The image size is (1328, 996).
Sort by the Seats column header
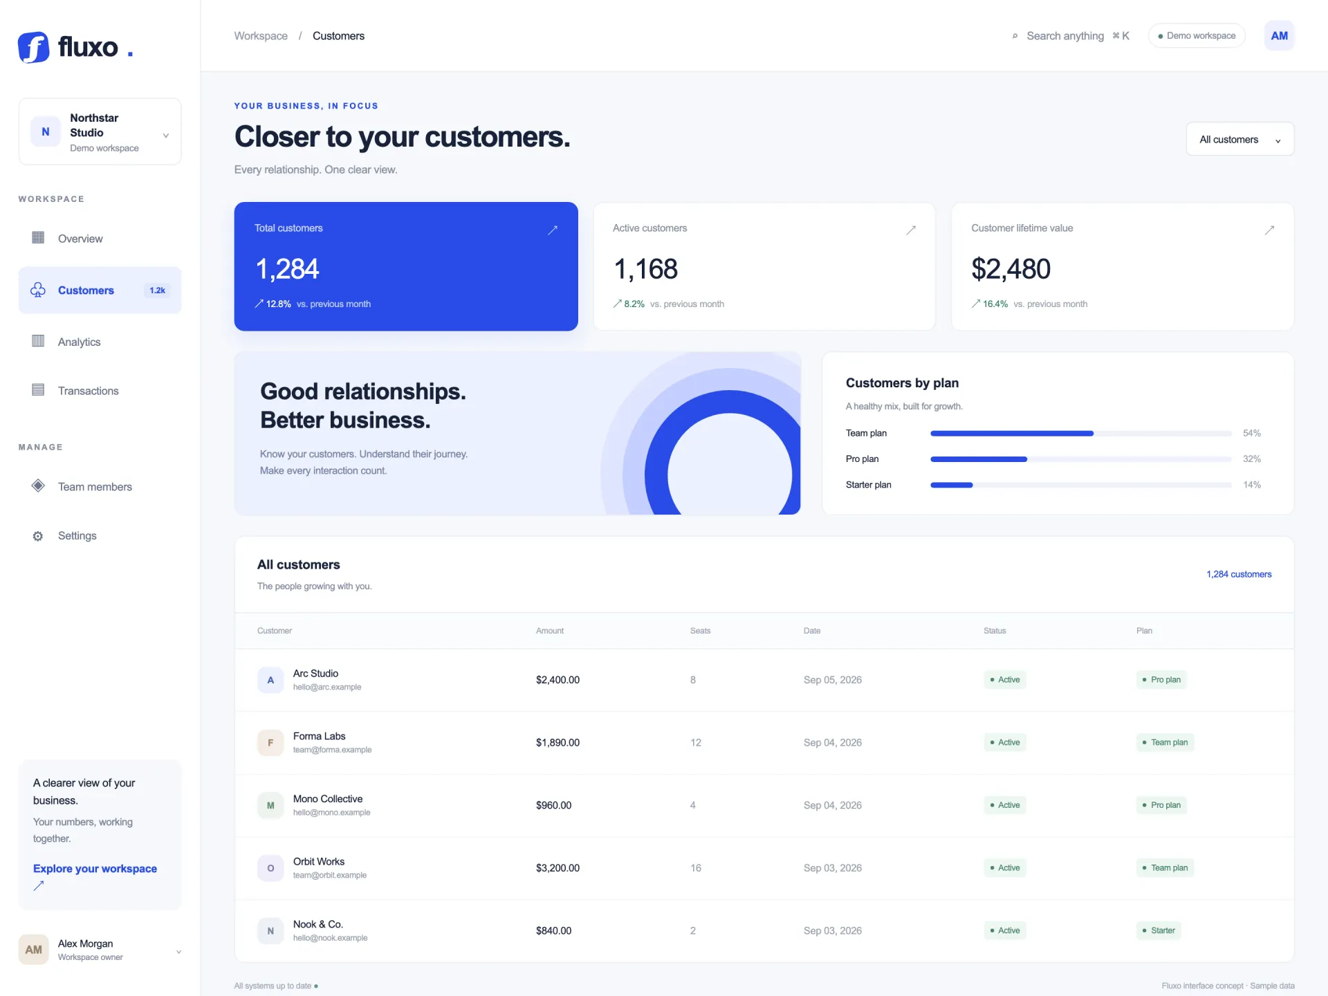[700, 631]
